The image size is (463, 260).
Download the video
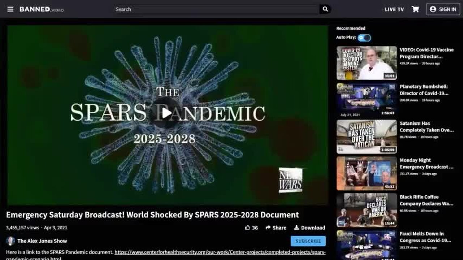(309, 227)
